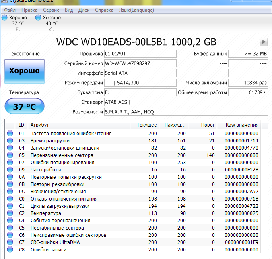272x259 pixels.
Task: Click the Стандарт field ATA8-ACS
Action: (186, 102)
